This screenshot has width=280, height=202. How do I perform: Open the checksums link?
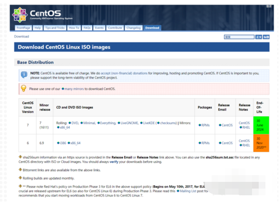tap(167, 123)
